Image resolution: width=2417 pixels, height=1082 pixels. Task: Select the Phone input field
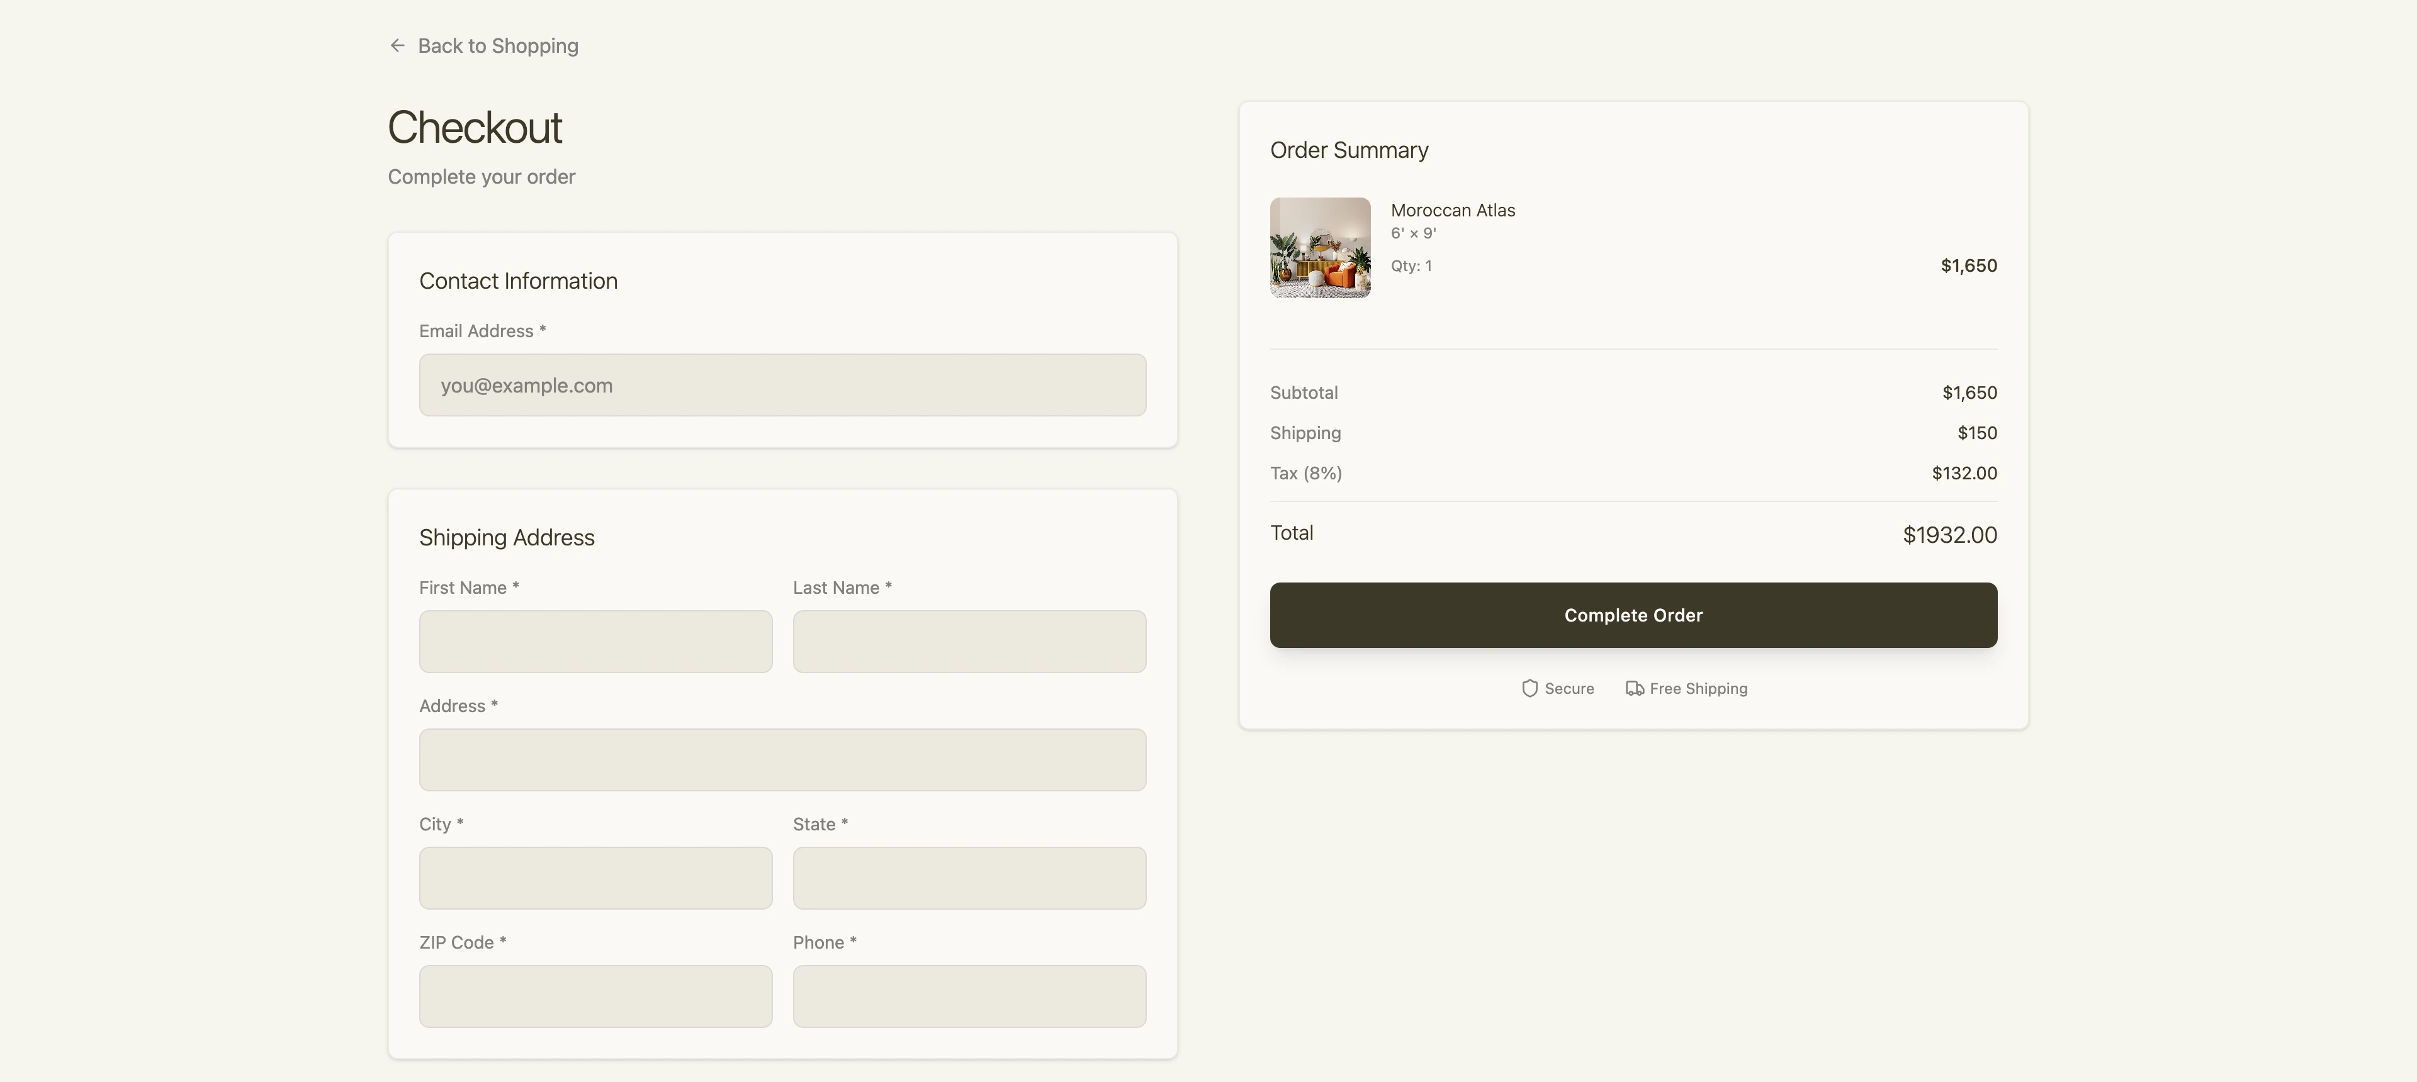(x=969, y=996)
